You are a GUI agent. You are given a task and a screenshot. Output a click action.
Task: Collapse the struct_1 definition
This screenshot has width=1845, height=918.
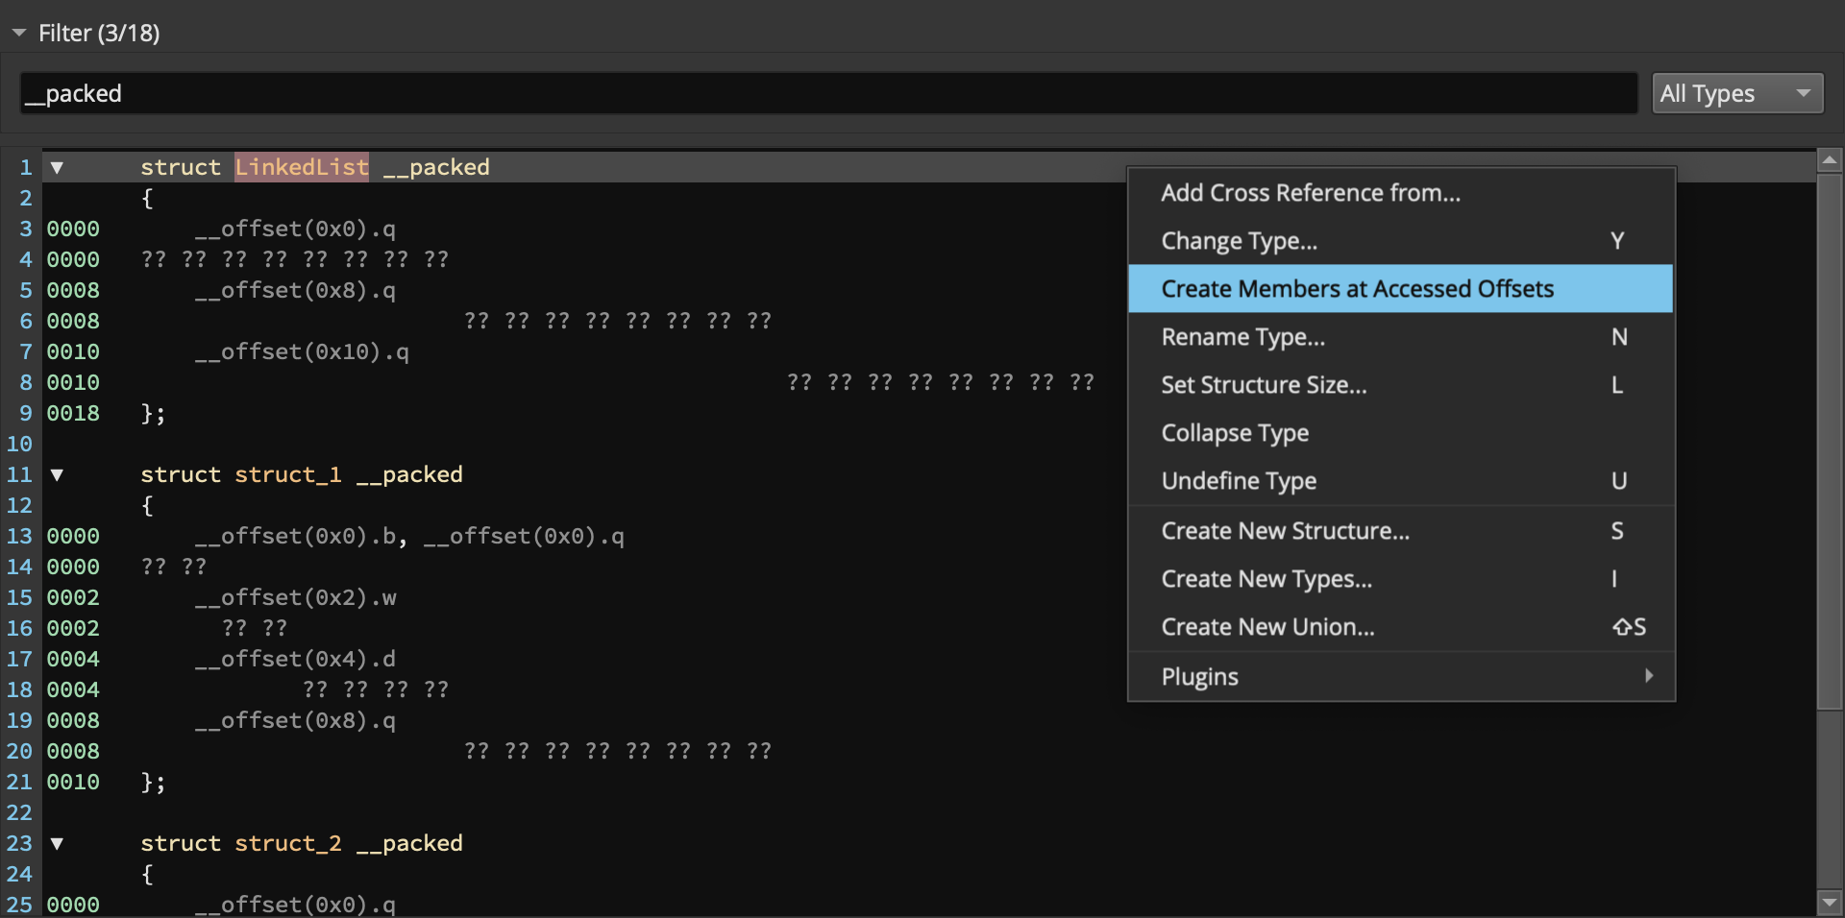(x=57, y=475)
